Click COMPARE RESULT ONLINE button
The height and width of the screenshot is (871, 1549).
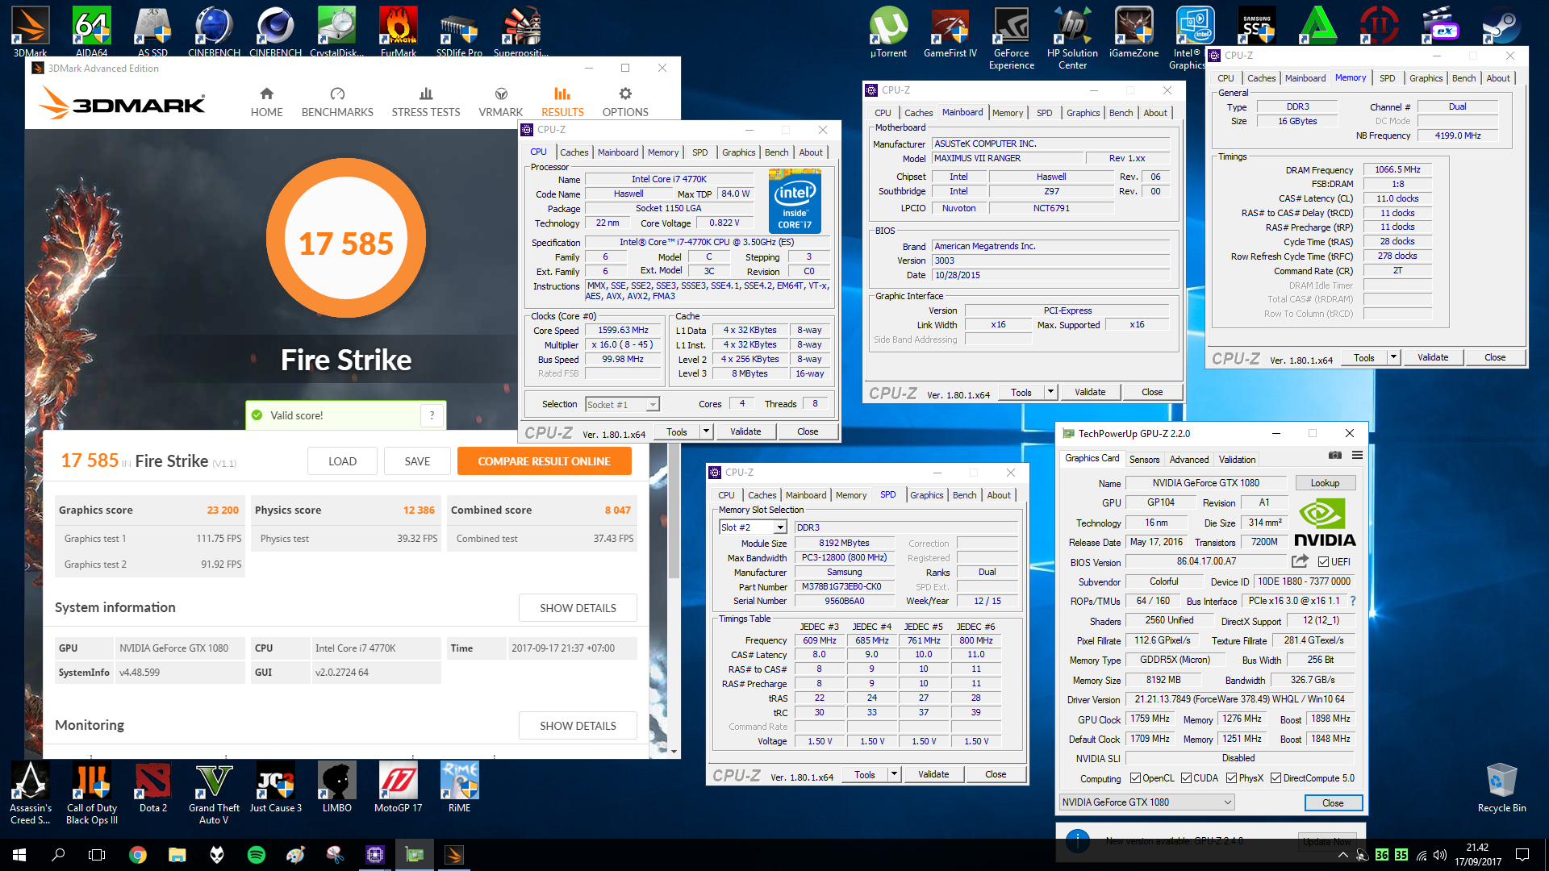tap(544, 461)
